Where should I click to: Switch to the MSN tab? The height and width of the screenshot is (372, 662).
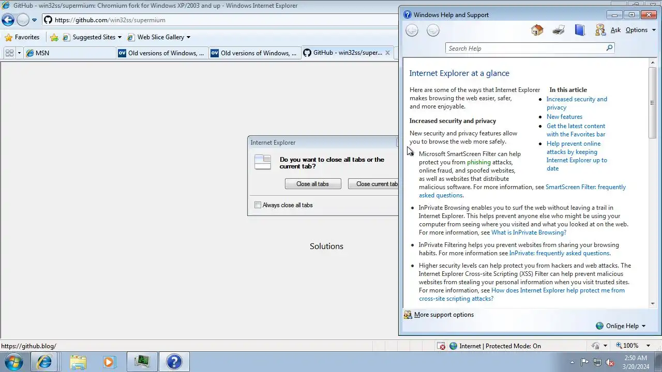point(70,53)
